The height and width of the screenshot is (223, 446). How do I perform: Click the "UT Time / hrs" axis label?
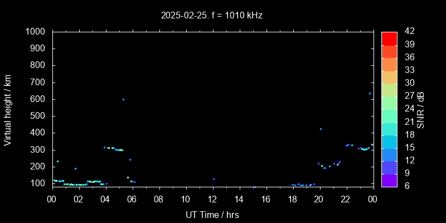click(x=212, y=214)
